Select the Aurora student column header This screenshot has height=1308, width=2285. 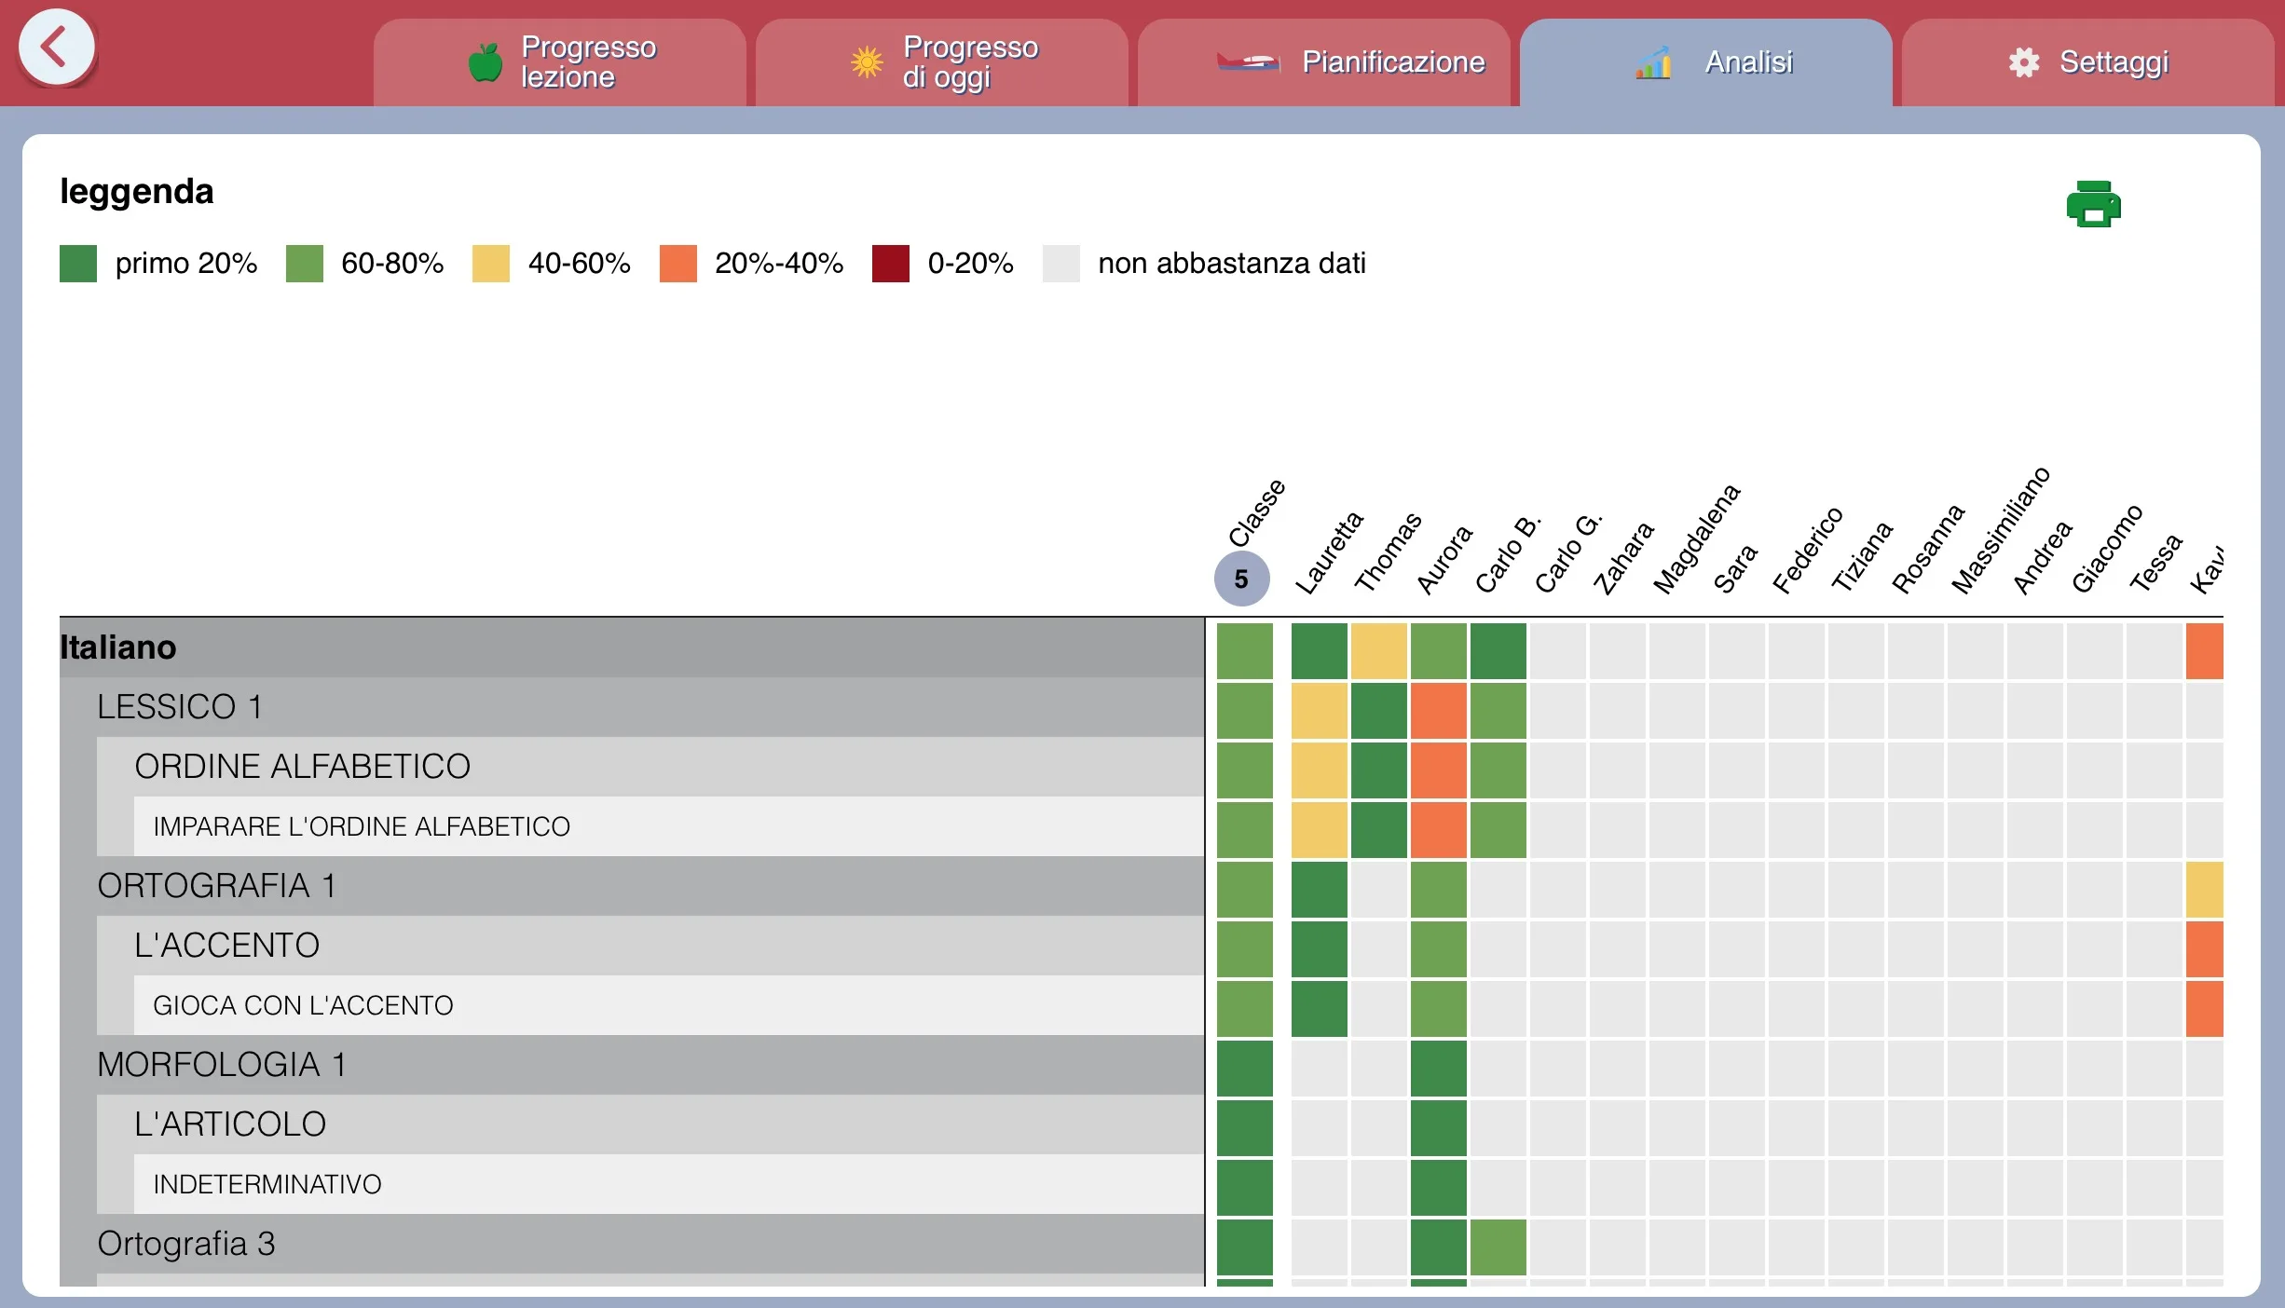[x=1444, y=559]
